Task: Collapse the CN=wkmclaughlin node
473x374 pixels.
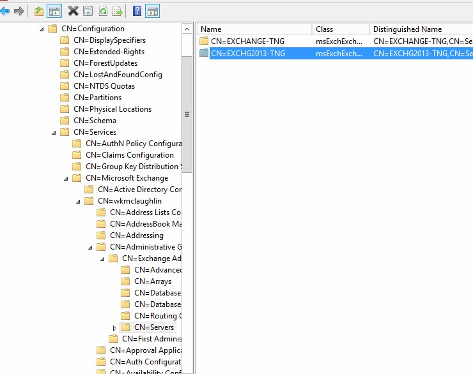Action: coord(78,202)
